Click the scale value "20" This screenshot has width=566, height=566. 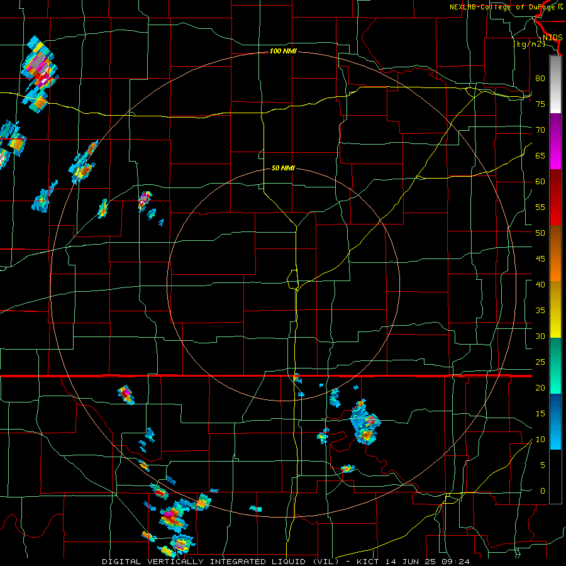(540, 387)
